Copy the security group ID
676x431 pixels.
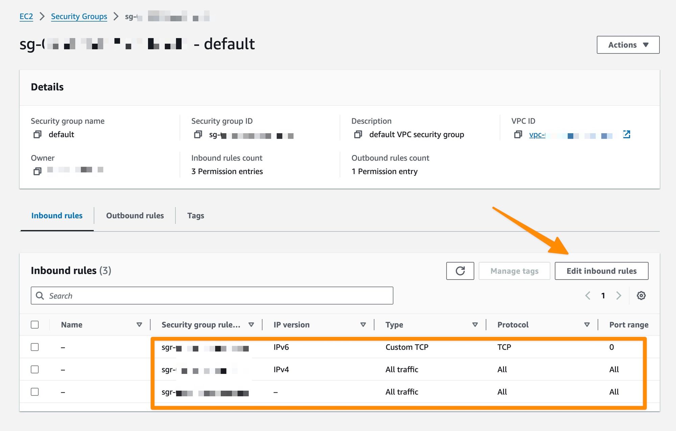tap(198, 135)
